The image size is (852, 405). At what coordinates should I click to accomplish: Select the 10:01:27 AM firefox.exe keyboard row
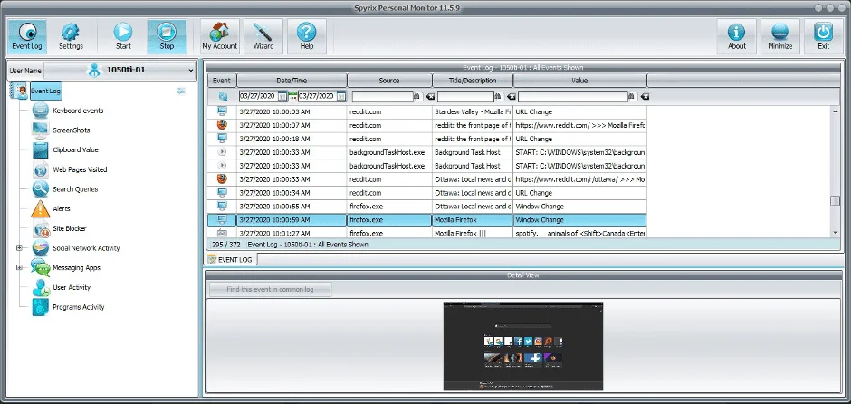427,233
